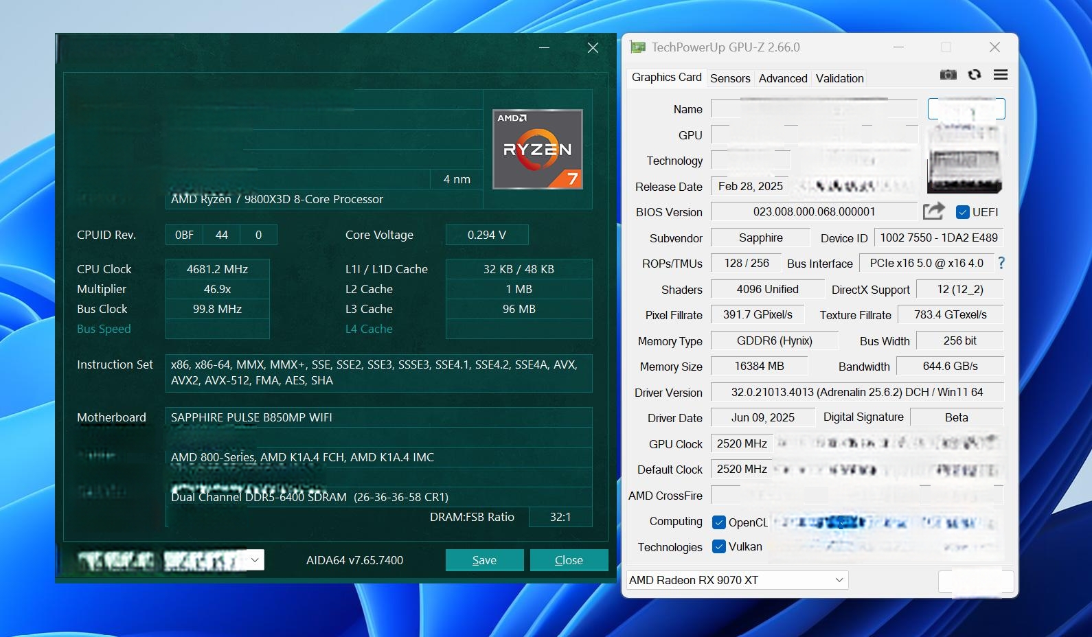
Task: Toggle the OpenCL checkbox
Action: (x=719, y=522)
